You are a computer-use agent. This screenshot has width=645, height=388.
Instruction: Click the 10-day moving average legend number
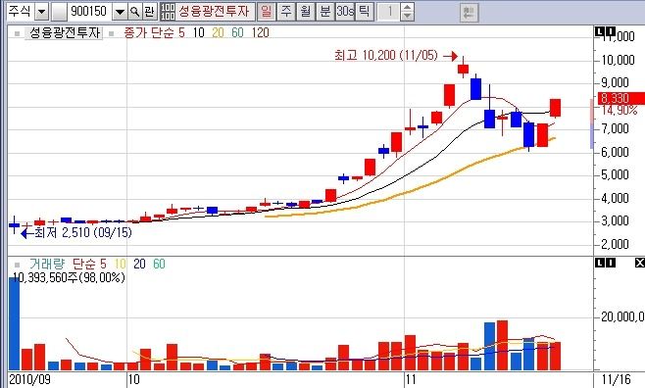coord(198,33)
